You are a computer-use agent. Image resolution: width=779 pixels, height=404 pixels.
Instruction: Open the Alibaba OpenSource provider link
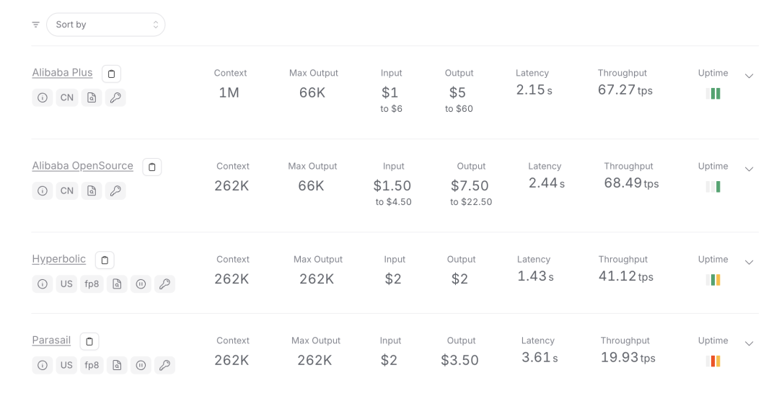click(x=82, y=166)
